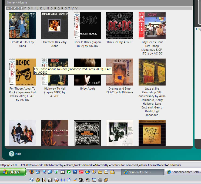Image resolution: width=201 pixels, height=184 pixels.
Task: Open the Windows Start menu
Action: coord(13,172)
